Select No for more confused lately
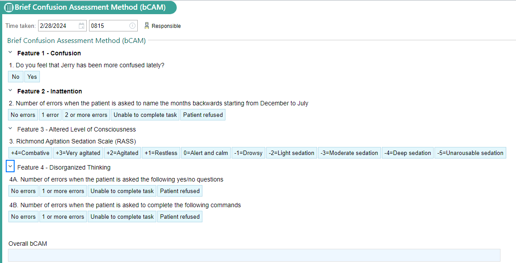Image resolution: width=516 pixels, height=263 pixels. pyautogui.click(x=16, y=77)
